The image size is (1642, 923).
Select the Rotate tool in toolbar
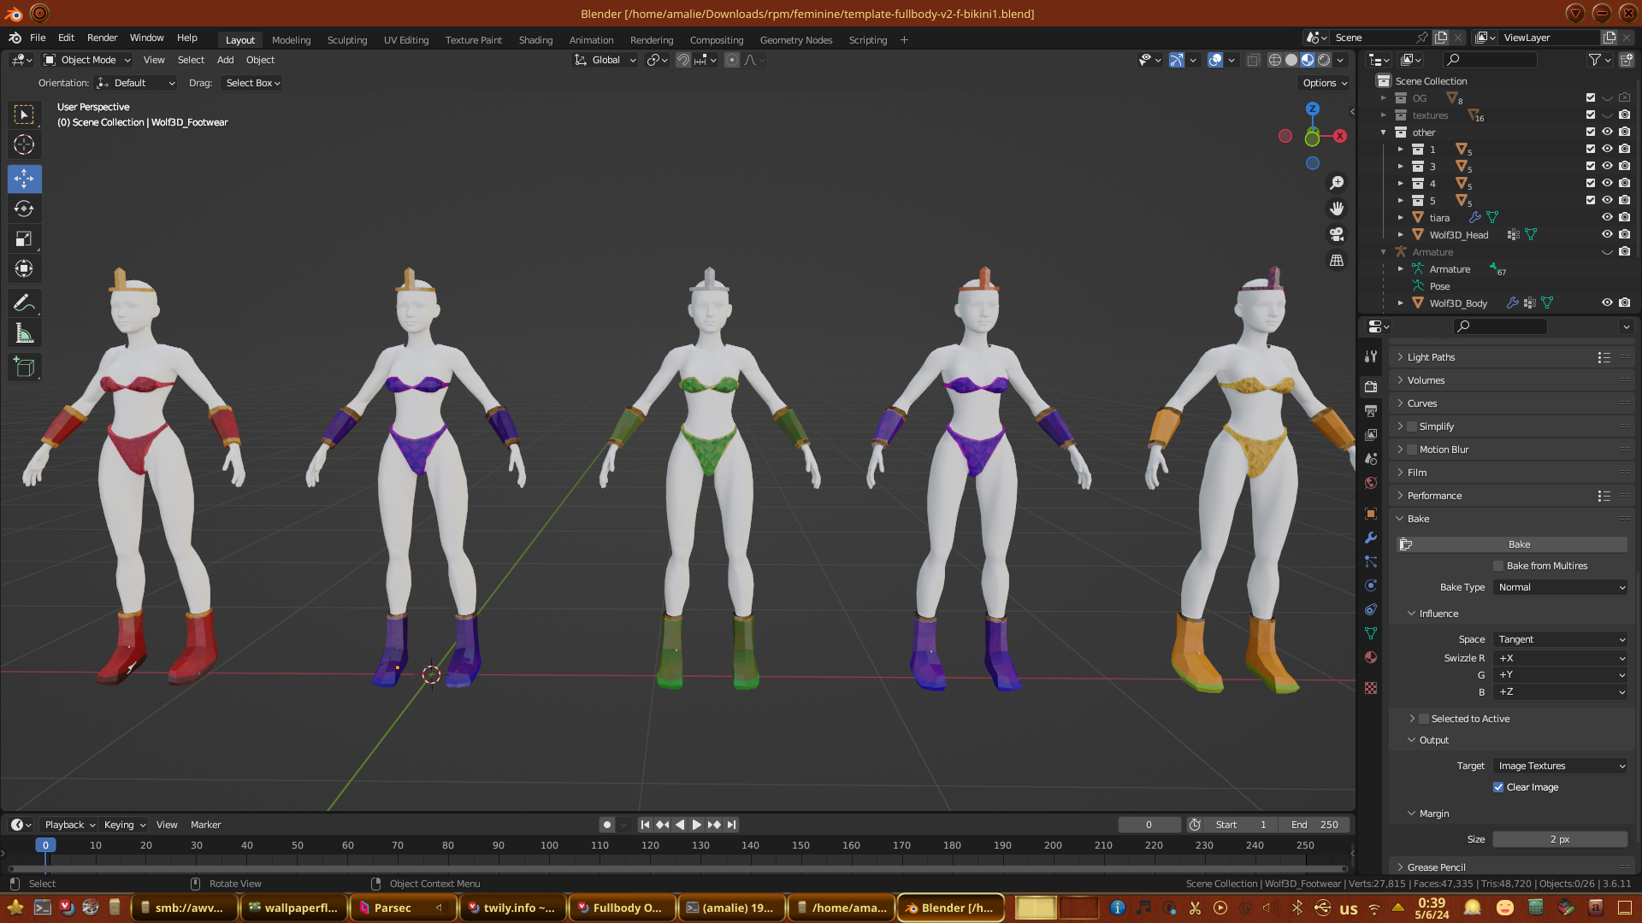[24, 209]
